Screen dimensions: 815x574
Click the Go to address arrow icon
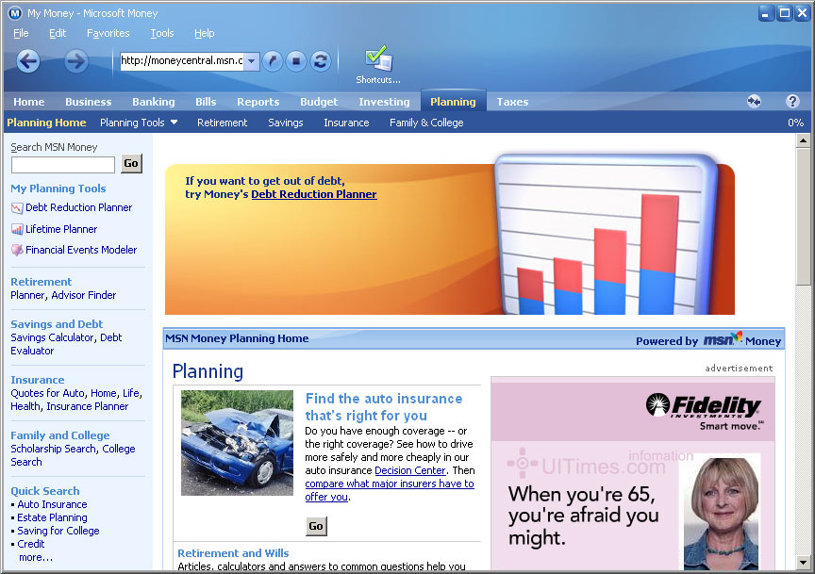pos(273,61)
